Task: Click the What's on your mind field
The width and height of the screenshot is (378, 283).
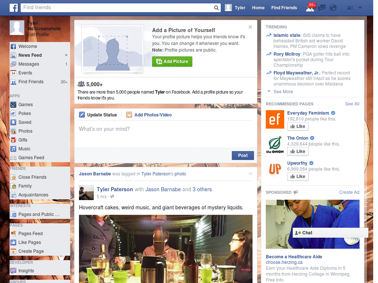Action: [x=166, y=134]
